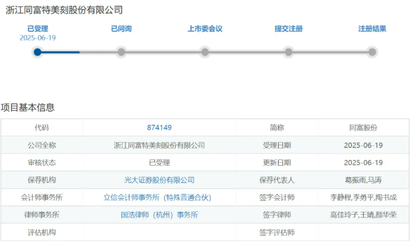
Task: Click the 上市委会议 stage label
Action: tap(205, 29)
